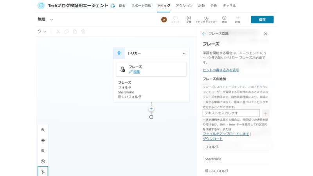Click the add node plus below trigger
This screenshot has width=313, height=176.
pos(151,108)
